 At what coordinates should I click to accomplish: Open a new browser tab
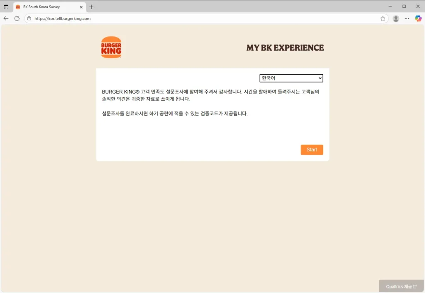(91, 7)
